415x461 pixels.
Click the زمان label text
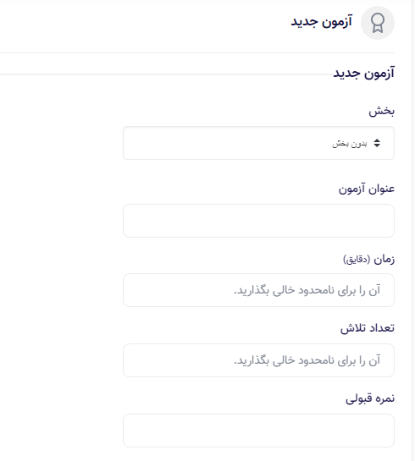[x=385, y=260]
